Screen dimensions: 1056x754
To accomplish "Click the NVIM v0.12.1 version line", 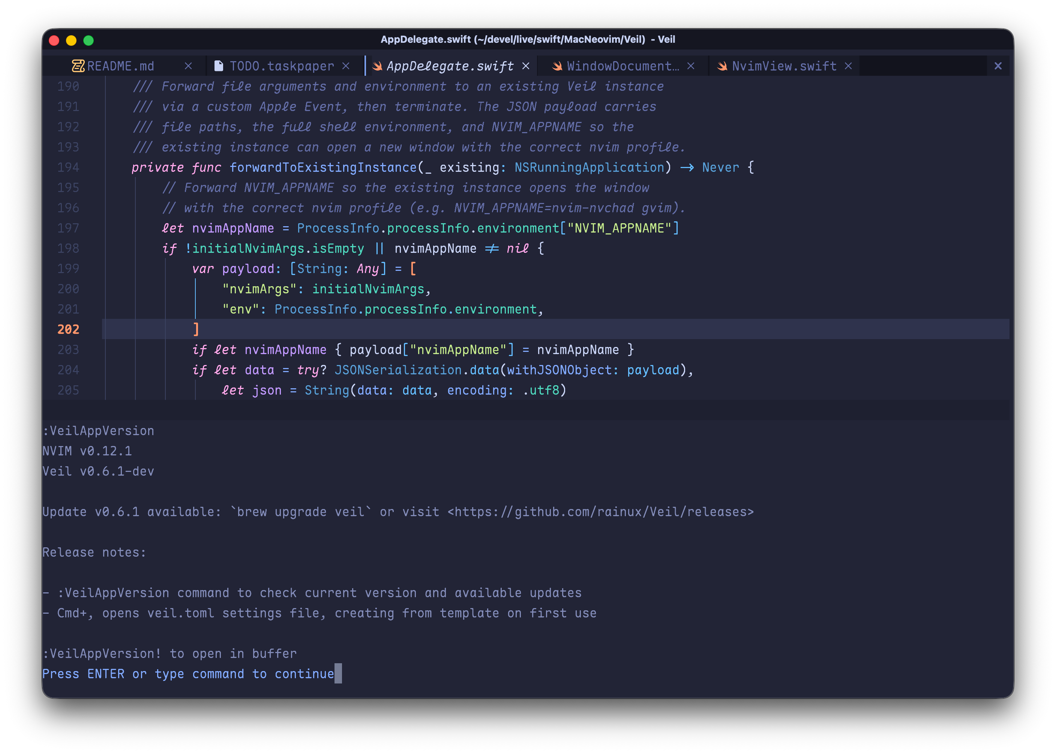I will click(x=87, y=451).
